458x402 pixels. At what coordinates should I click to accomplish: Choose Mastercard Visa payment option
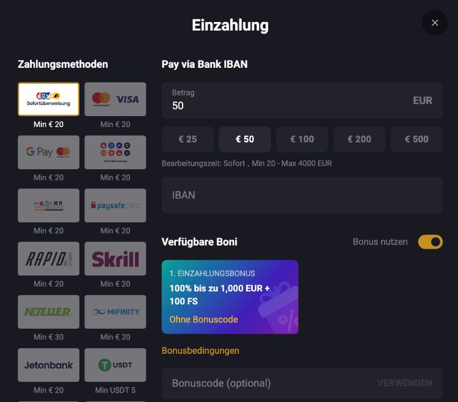pos(115,99)
